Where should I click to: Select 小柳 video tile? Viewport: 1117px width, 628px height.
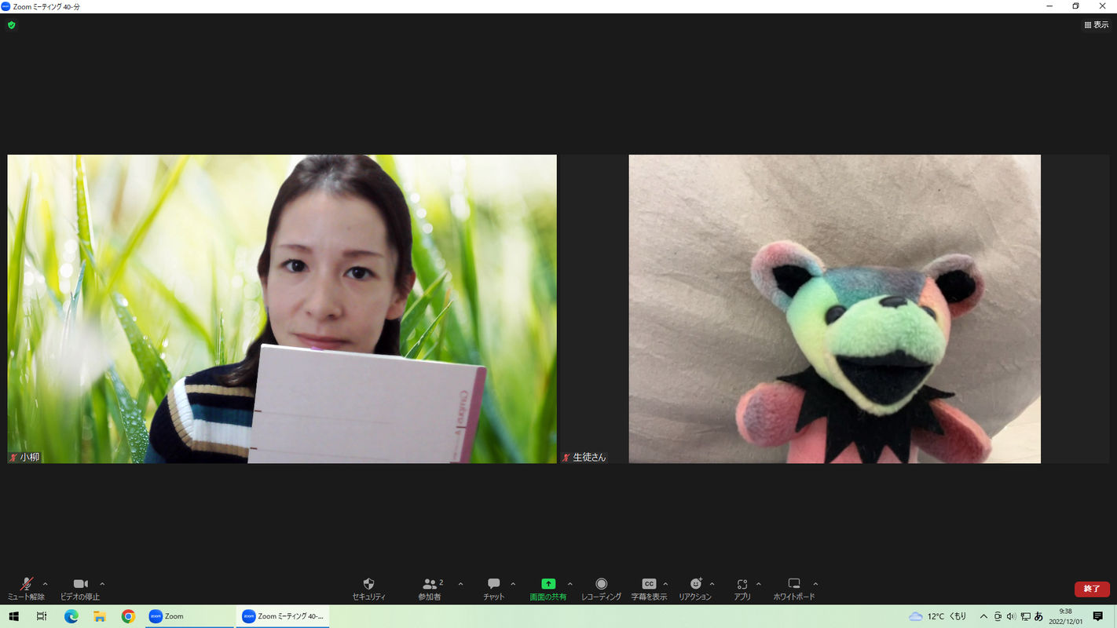coord(282,309)
